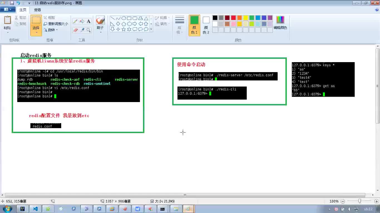Choose the right arrow shape
This screenshot has width=380, height=213.
(x=135, y=24)
